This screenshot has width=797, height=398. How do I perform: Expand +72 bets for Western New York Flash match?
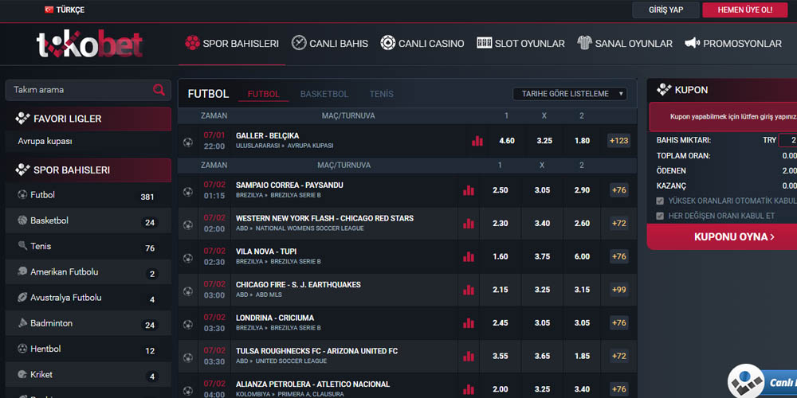619,224
